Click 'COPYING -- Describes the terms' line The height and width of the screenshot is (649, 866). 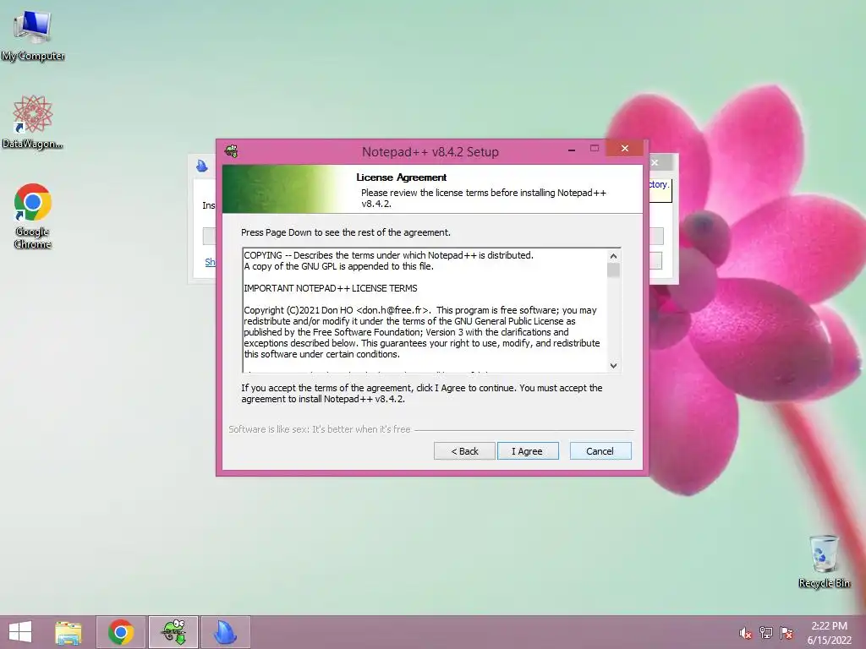(x=389, y=255)
